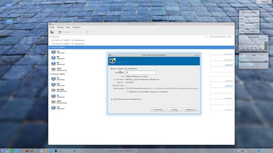Open the arrow before the Использование CPU header
The image size is (273, 153).
(206, 37)
